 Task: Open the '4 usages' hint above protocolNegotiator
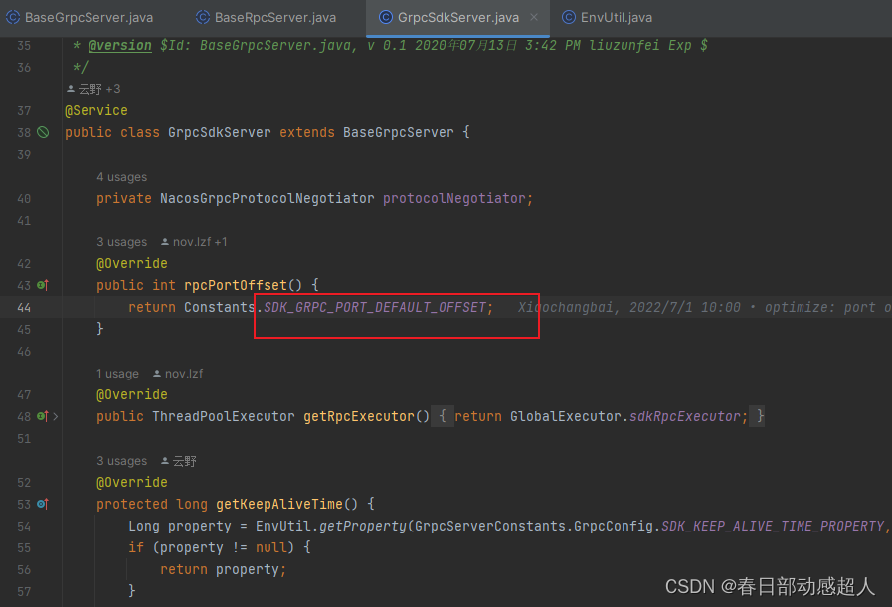(121, 177)
